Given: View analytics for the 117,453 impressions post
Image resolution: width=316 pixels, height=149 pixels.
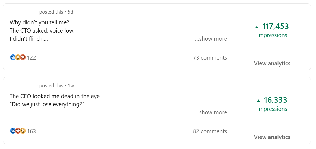Looking at the screenshot, I should click(272, 63).
